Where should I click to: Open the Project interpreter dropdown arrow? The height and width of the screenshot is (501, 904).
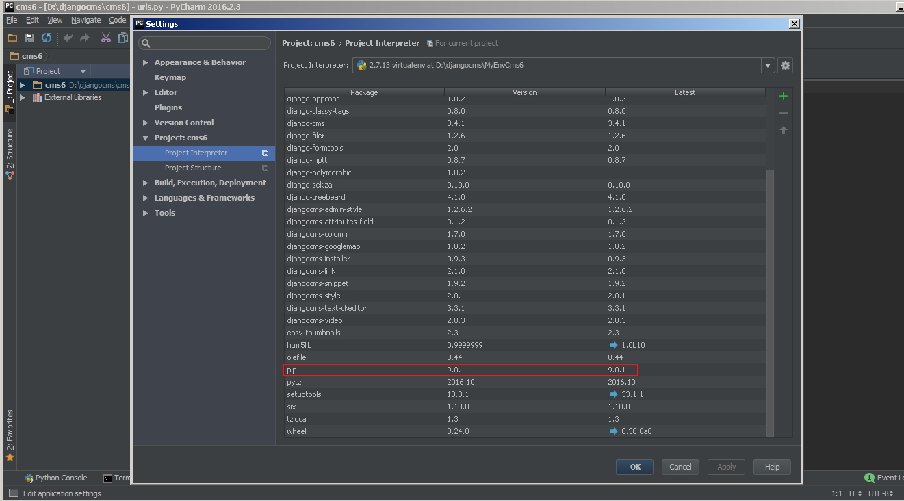(x=768, y=66)
